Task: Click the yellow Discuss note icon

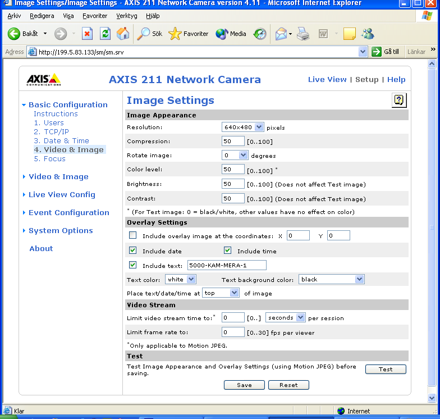Action: point(349,34)
